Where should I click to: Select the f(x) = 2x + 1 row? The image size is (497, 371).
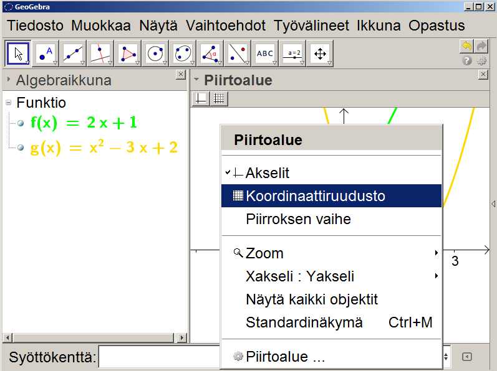point(84,123)
